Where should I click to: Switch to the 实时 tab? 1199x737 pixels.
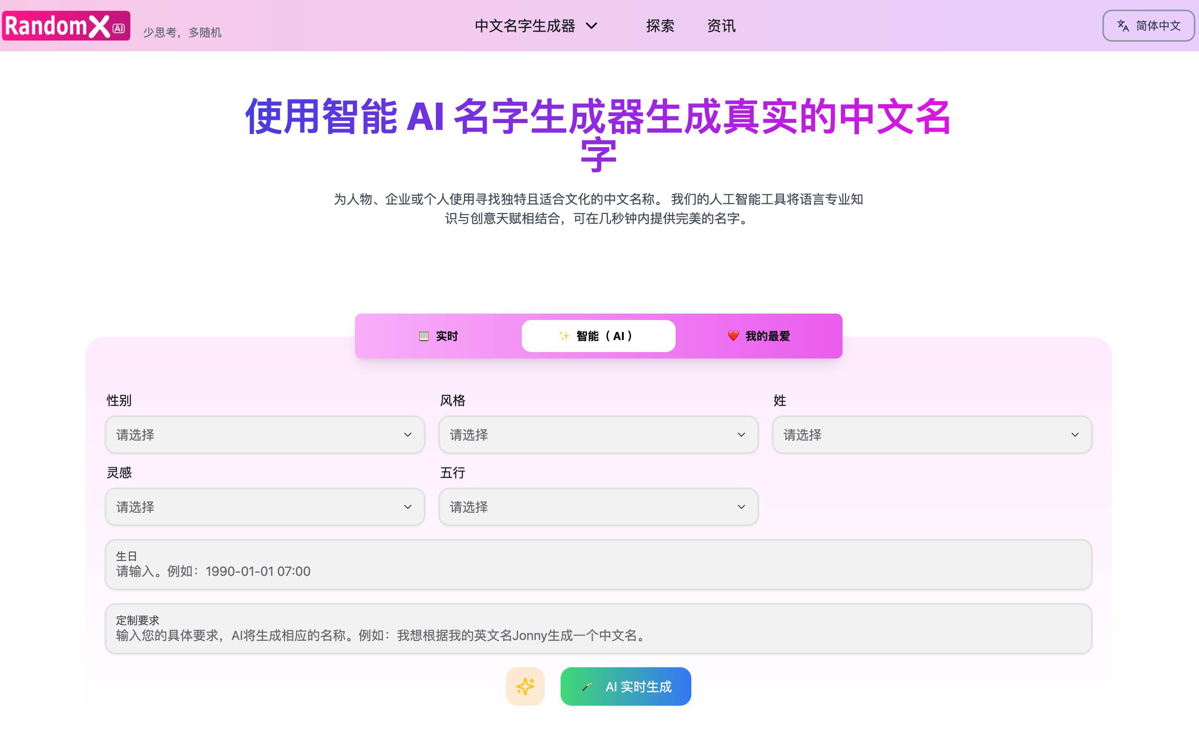[438, 336]
